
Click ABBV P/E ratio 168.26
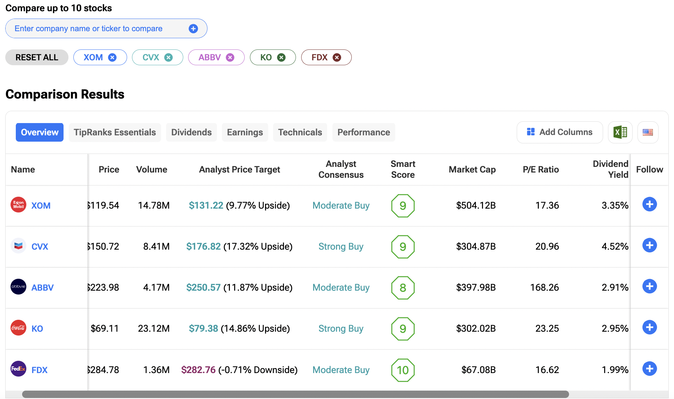click(x=544, y=288)
